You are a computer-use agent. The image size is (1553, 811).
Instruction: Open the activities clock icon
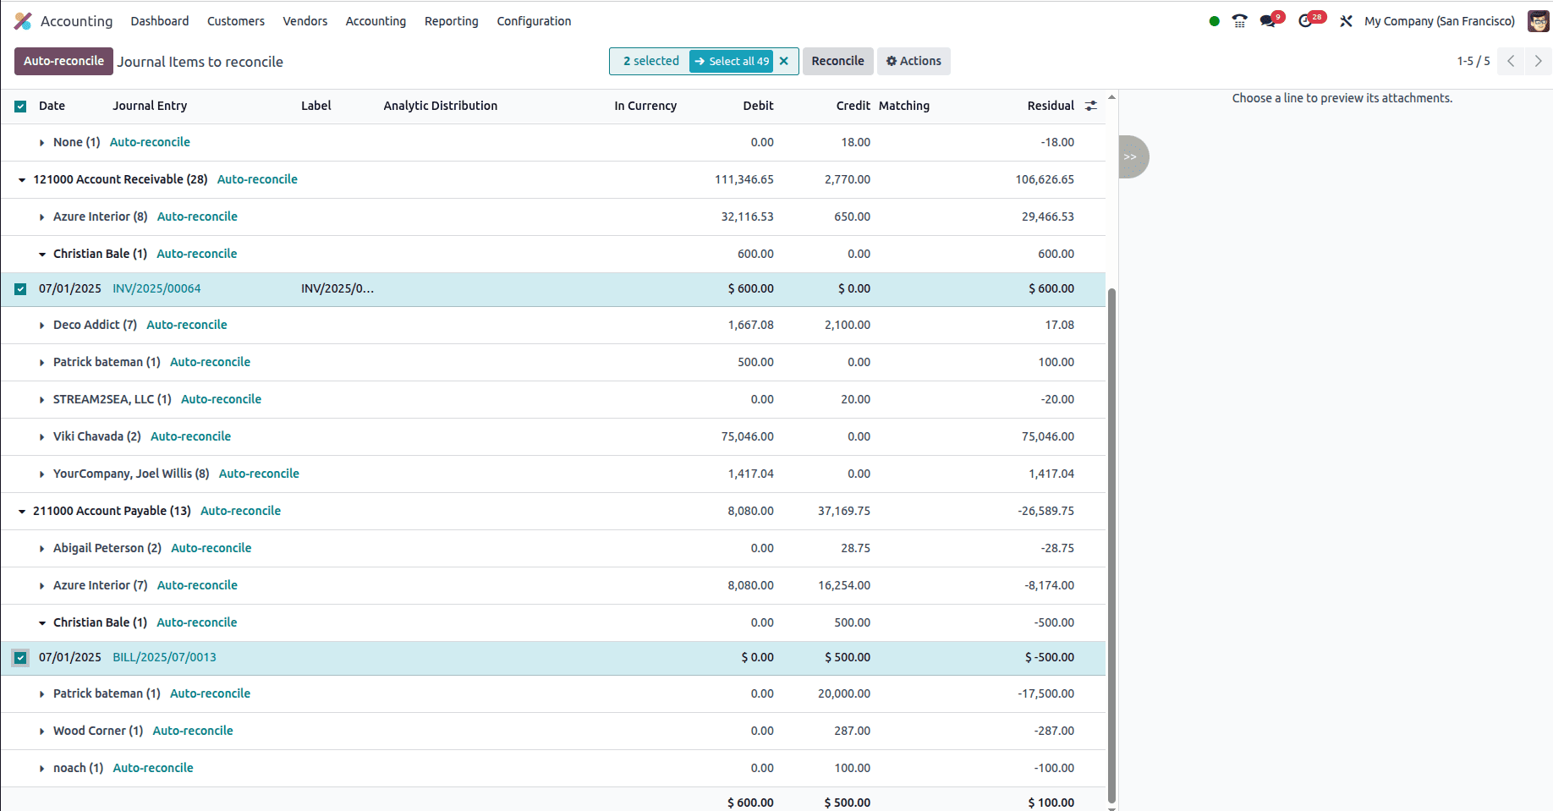click(1306, 21)
